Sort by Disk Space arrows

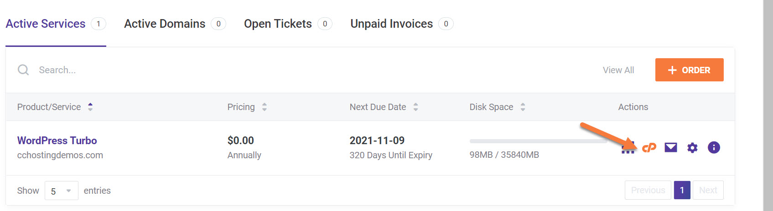(523, 107)
